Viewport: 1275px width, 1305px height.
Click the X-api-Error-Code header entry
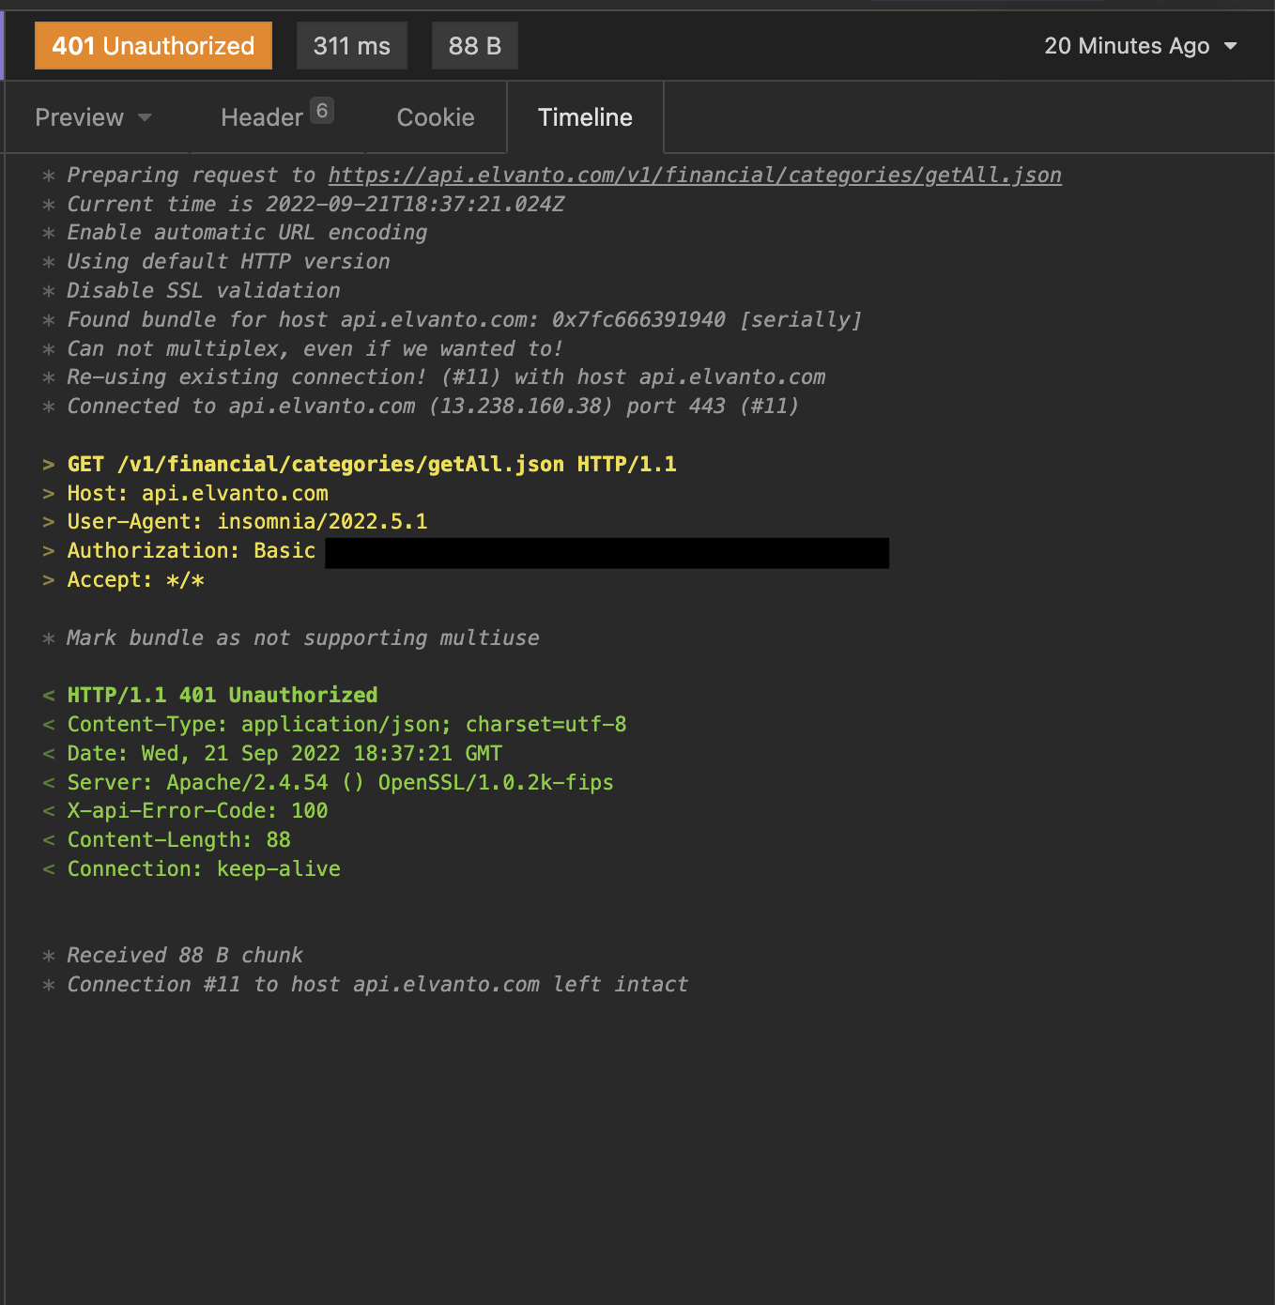click(197, 810)
